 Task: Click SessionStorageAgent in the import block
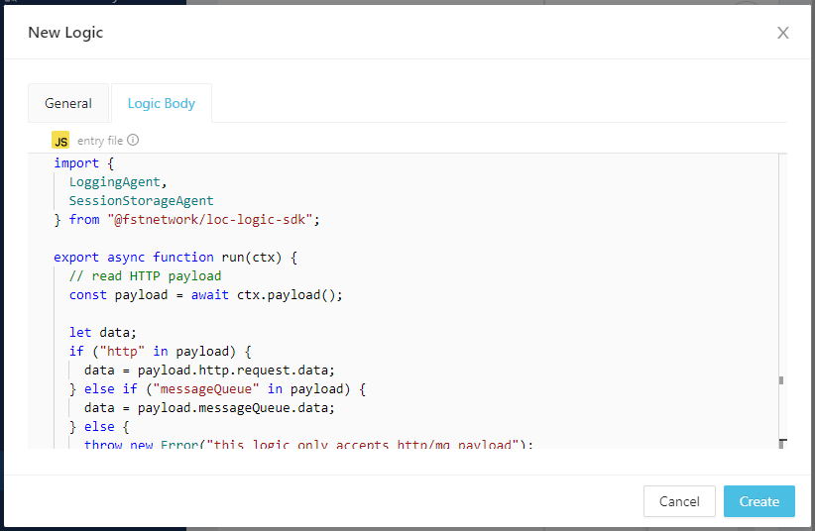click(x=141, y=201)
